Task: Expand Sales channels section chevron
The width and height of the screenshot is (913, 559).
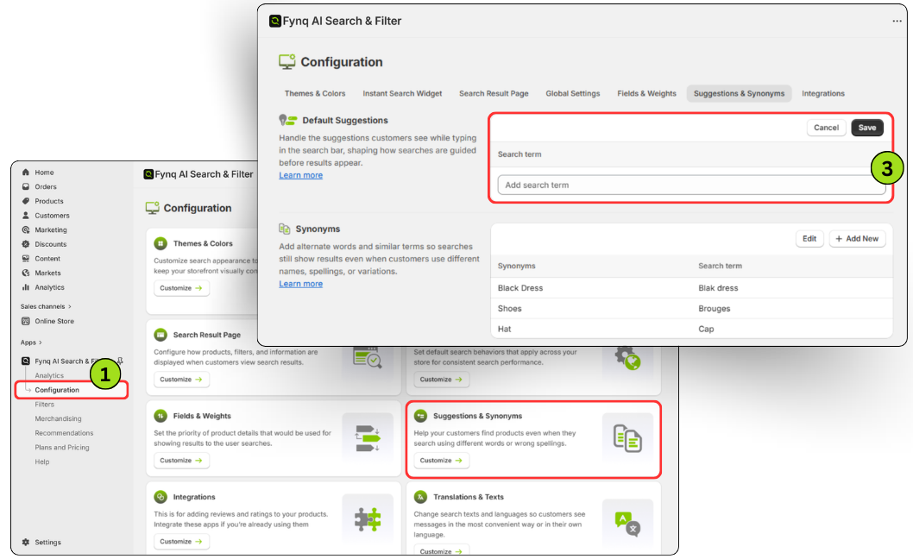Action: point(70,306)
